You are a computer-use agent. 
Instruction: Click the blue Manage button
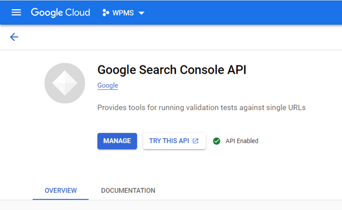(x=117, y=141)
